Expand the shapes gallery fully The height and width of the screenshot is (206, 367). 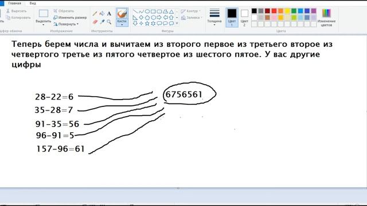pyautogui.click(x=177, y=23)
